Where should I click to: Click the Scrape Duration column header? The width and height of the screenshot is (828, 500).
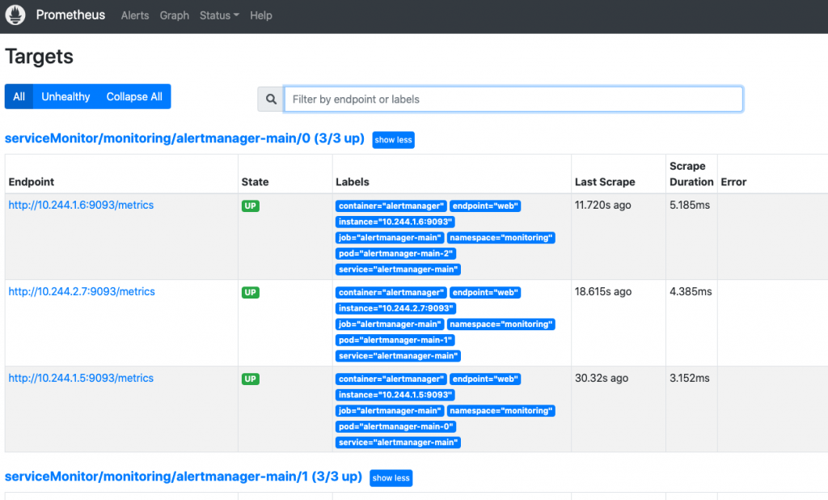(x=691, y=174)
